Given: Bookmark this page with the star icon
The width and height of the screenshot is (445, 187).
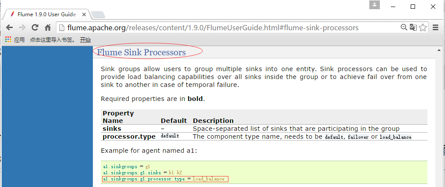Looking at the screenshot, I should point(423,28).
